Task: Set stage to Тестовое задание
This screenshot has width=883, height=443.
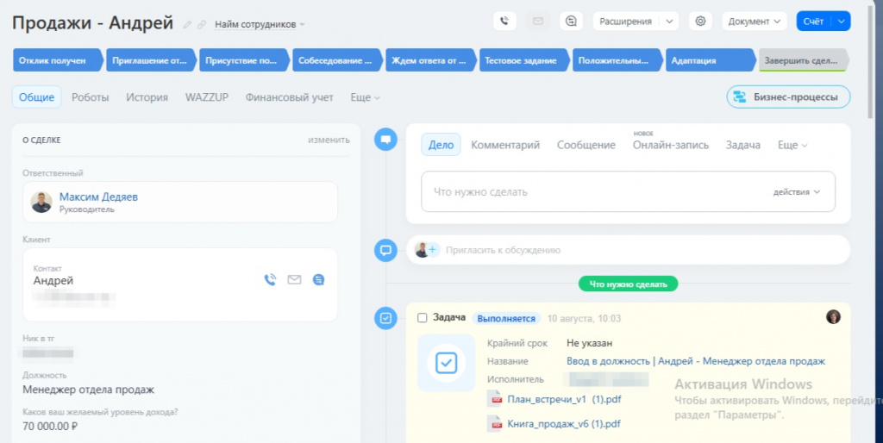Action: (523, 60)
